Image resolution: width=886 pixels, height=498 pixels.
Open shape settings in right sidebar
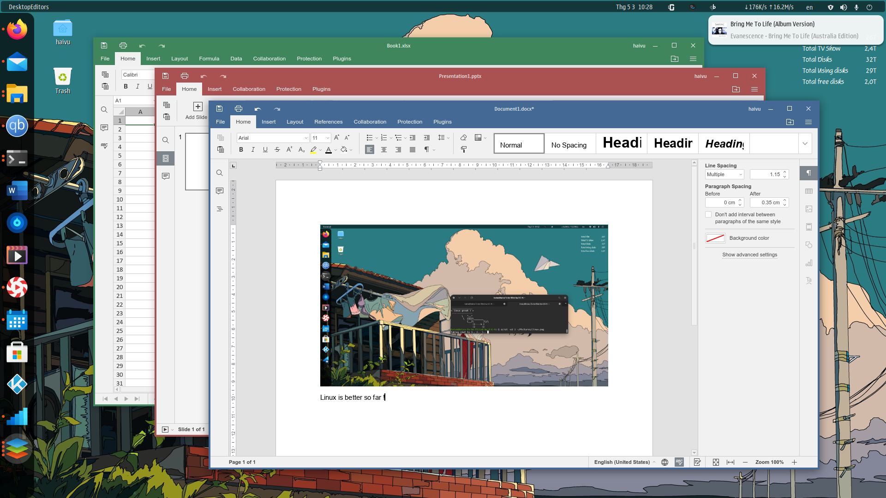tap(809, 245)
